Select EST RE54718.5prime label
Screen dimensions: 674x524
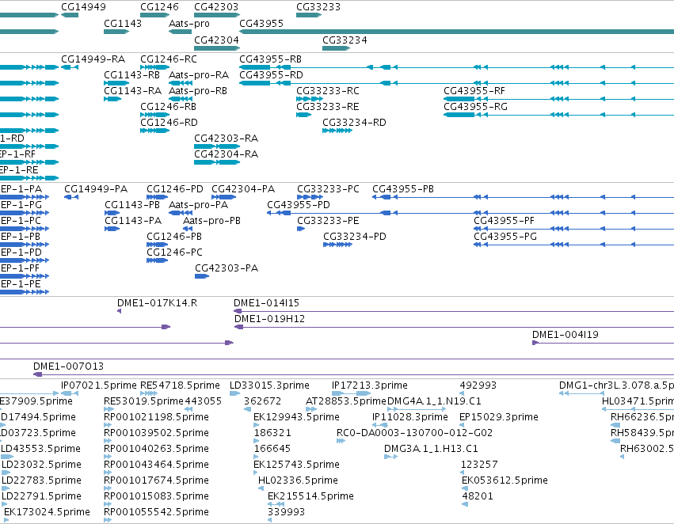180,385
